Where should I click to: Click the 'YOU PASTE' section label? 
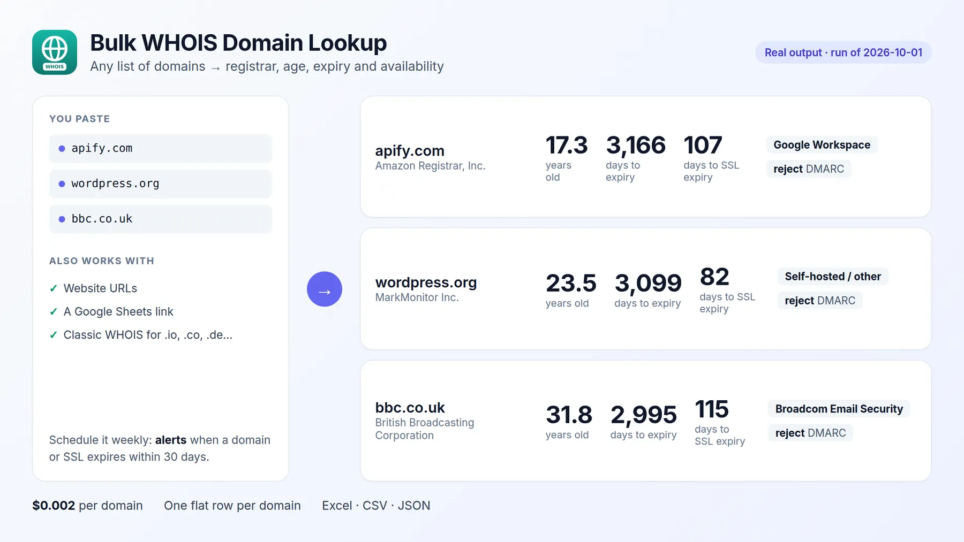pos(79,119)
